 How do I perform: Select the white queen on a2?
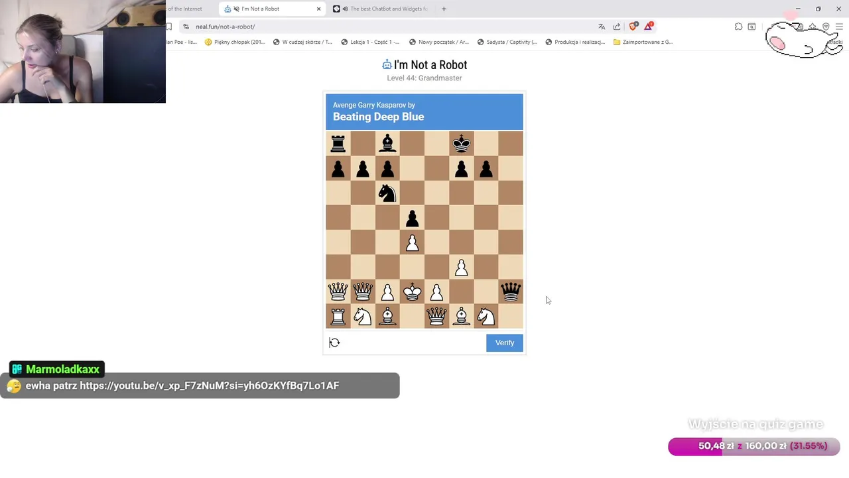pyautogui.click(x=338, y=291)
